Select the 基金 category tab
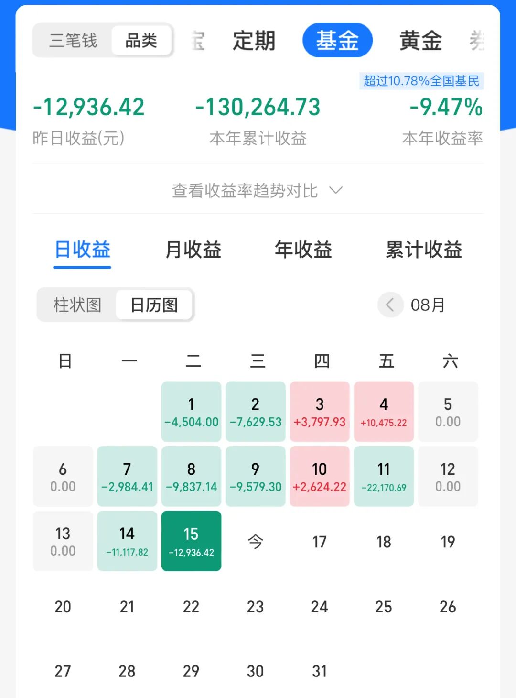The image size is (516, 698). 337,40
